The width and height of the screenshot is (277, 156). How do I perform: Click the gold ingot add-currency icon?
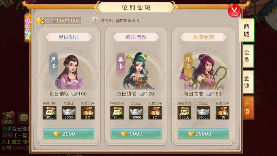(x=40, y=21)
